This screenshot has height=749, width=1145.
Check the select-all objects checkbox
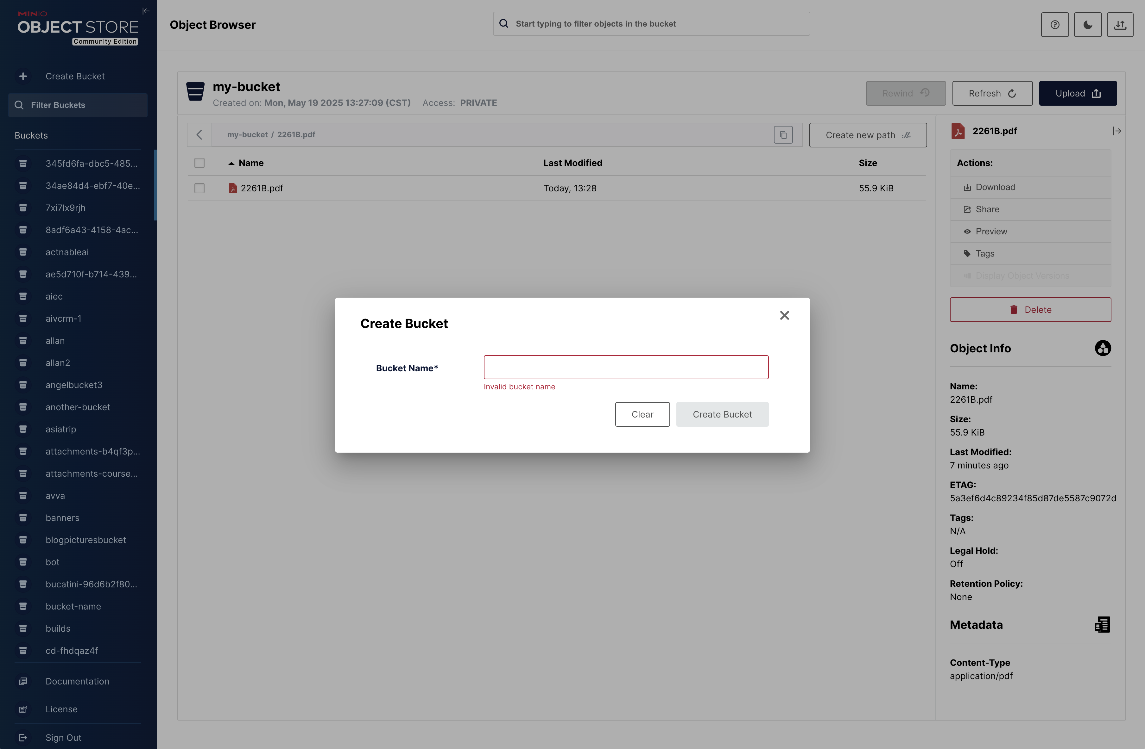[x=199, y=163]
